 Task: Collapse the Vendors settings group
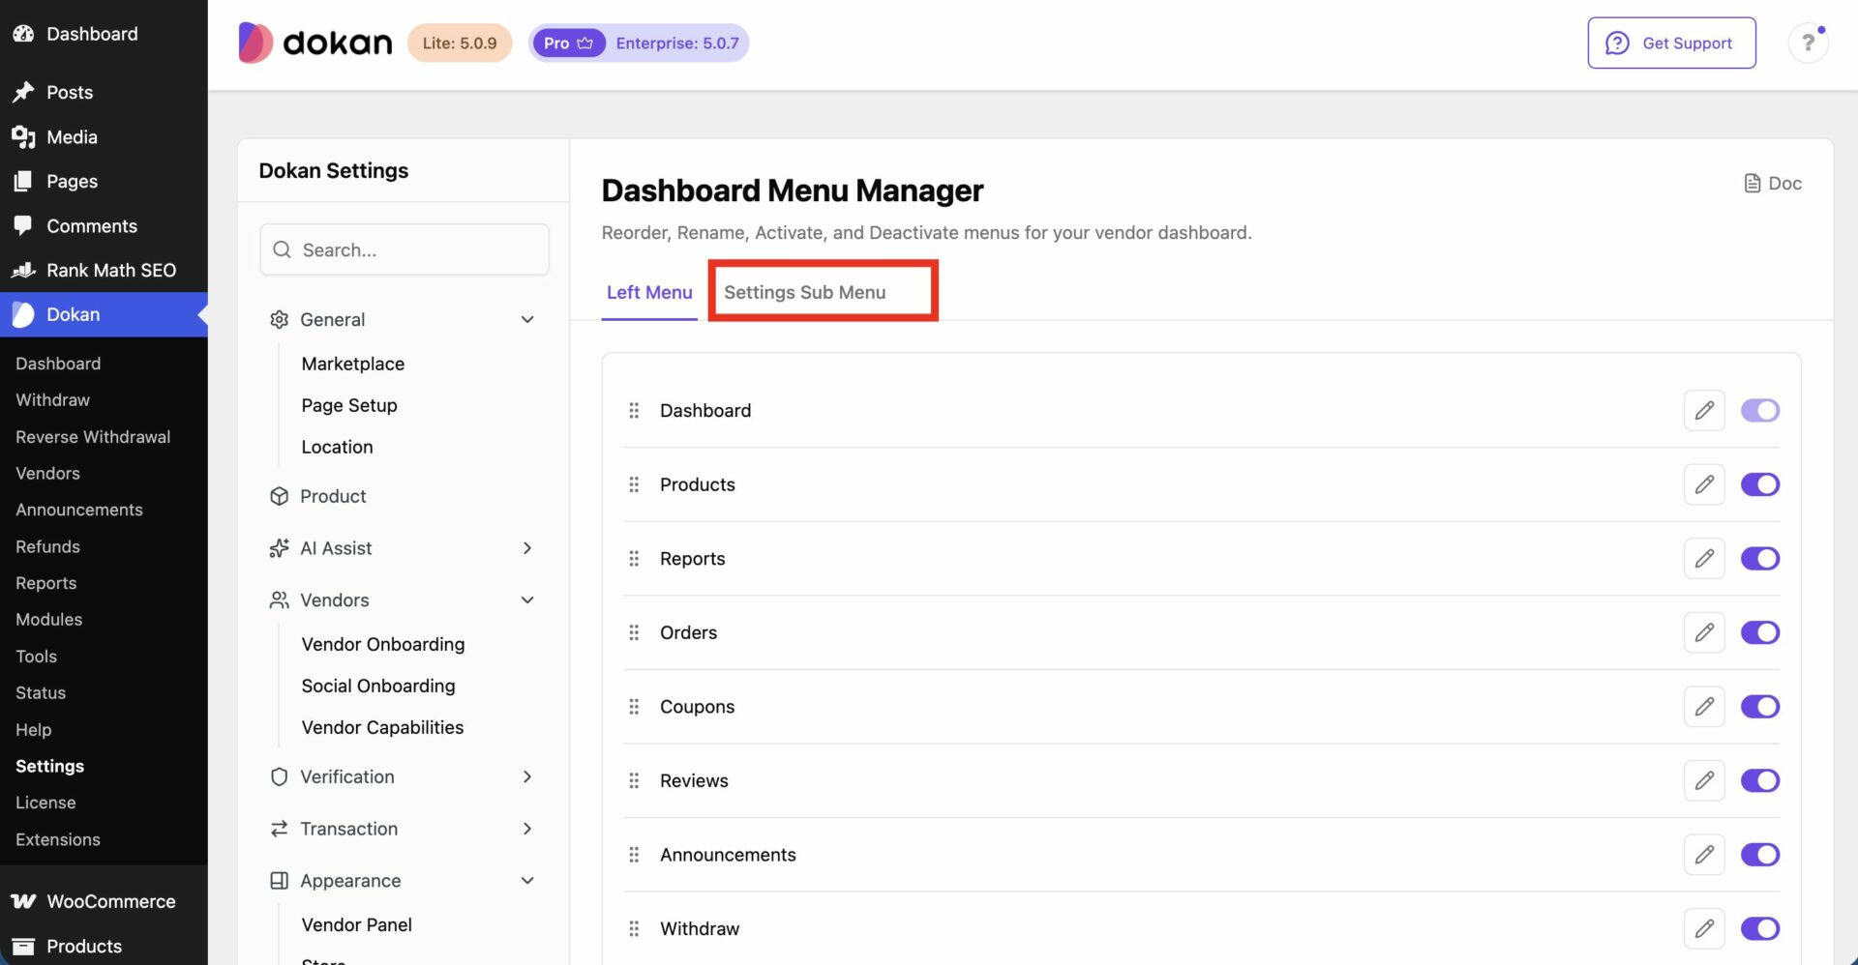[x=527, y=599]
